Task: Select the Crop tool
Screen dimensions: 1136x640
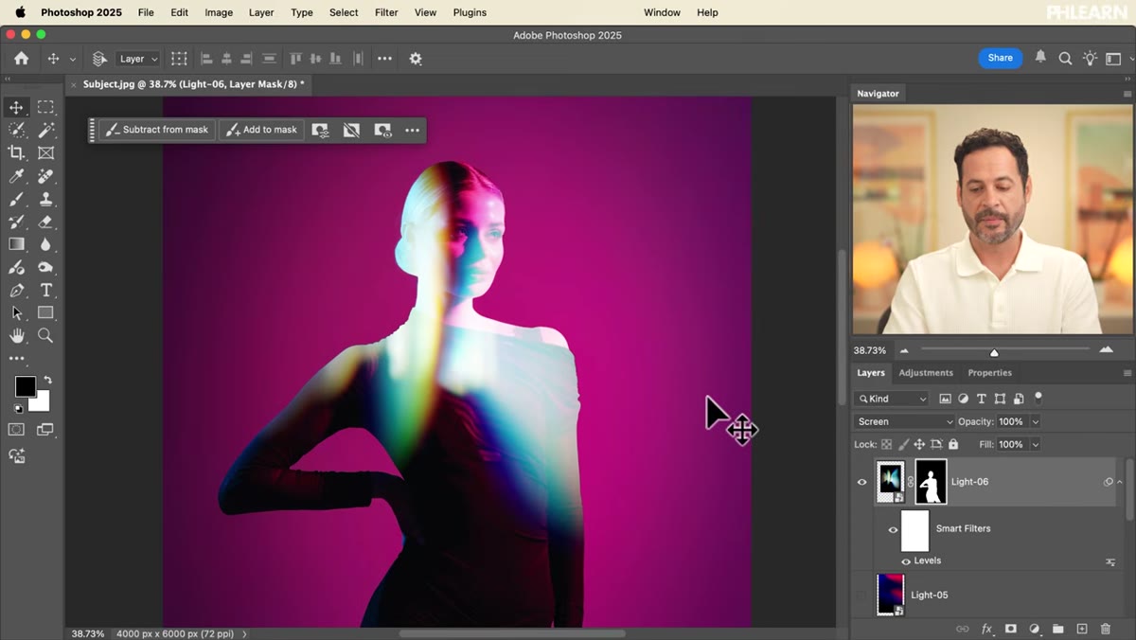Action: pos(16,152)
